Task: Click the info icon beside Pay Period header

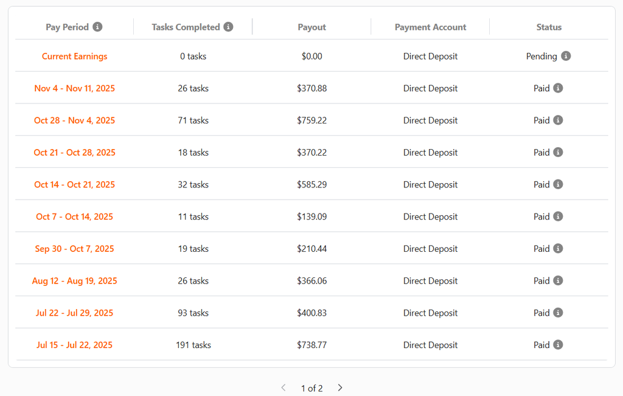Action: 97,27
